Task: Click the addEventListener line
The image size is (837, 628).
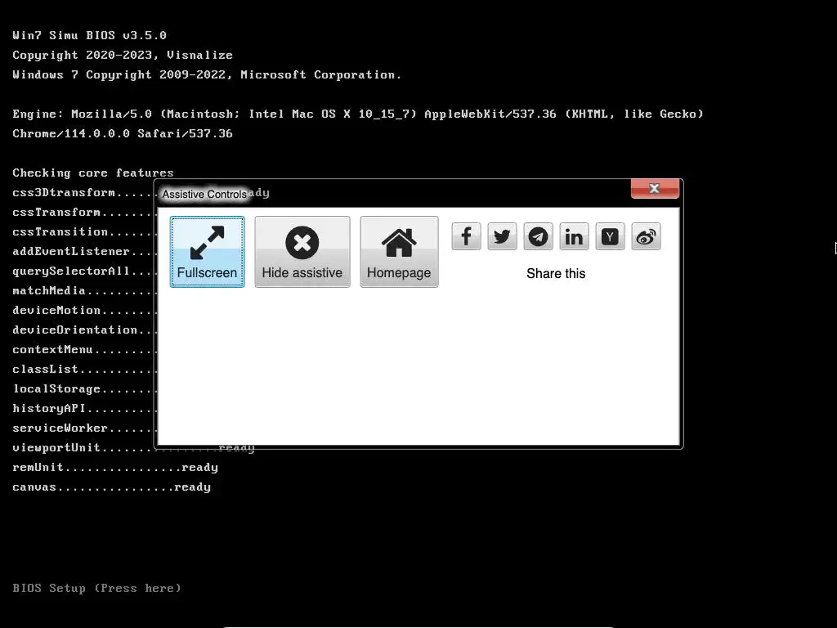Action: [83, 252]
